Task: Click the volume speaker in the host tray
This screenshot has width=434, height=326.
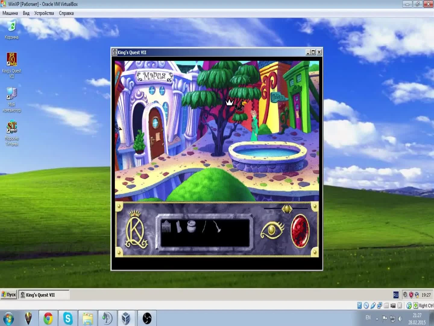Action: (400, 318)
